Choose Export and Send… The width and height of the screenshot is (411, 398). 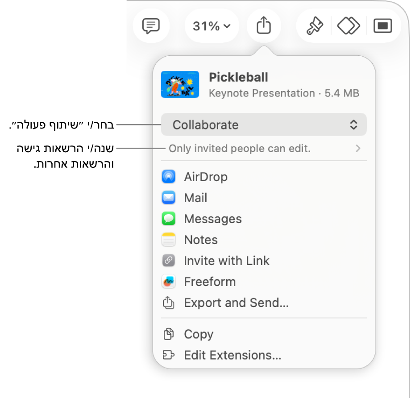264,303
